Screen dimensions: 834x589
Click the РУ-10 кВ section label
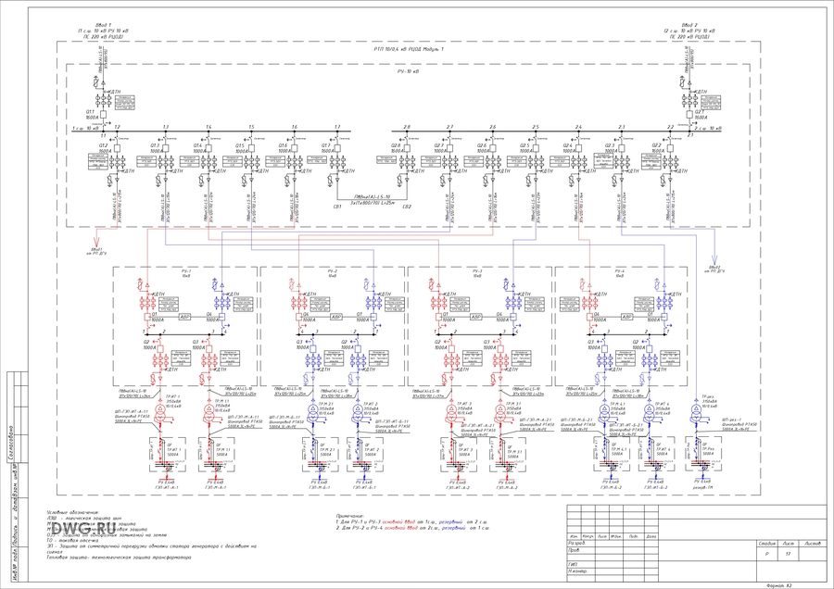click(409, 70)
